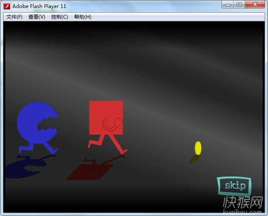The height and width of the screenshot is (216, 268).
Task: Click the Flash Player logo in title bar
Action: (7, 6)
